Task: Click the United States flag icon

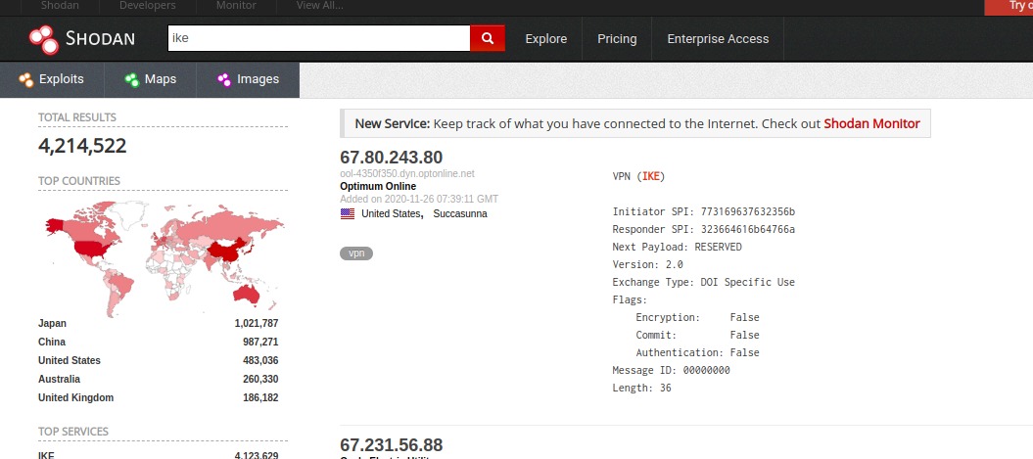Action: coord(348,213)
